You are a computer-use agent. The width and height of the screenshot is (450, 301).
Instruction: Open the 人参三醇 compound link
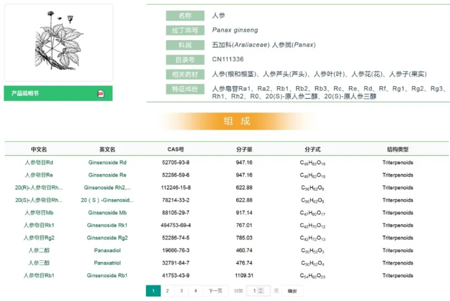(x=39, y=263)
